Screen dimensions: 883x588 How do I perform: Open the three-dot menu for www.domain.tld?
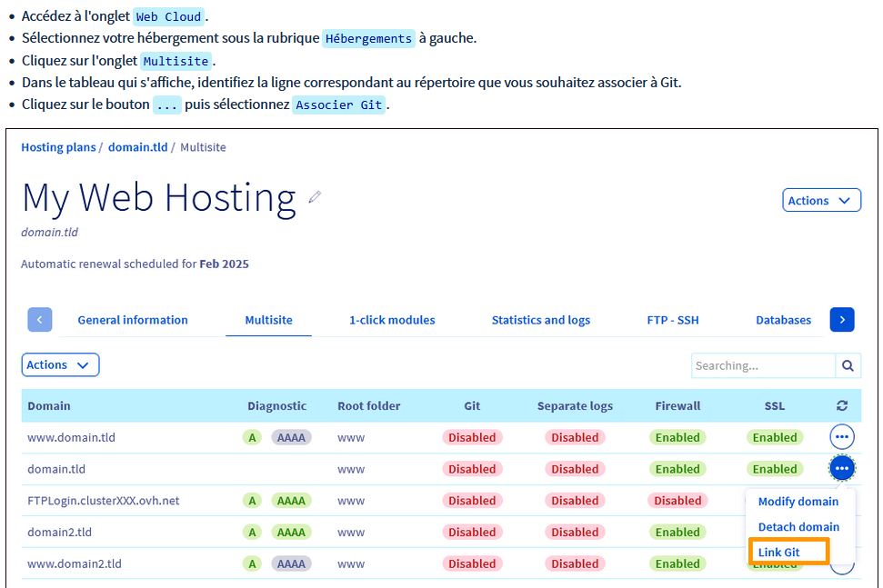[x=842, y=437]
